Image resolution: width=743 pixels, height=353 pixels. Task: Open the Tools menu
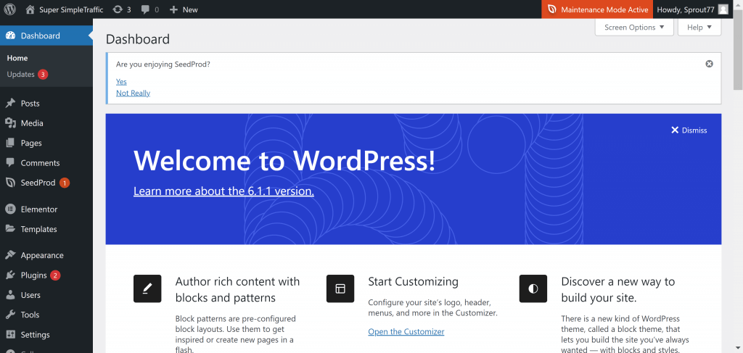click(x=46, y=315)
